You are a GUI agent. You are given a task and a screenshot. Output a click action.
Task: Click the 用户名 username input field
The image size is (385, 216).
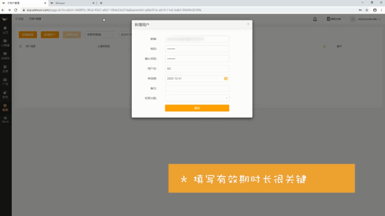(197, 69)
